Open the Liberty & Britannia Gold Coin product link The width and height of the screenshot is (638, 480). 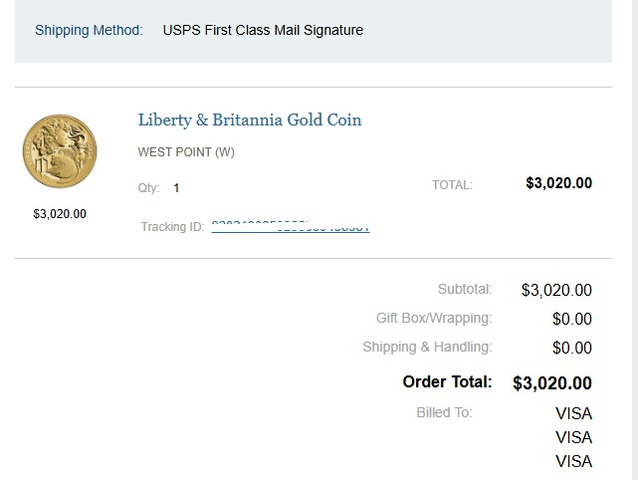250,120
